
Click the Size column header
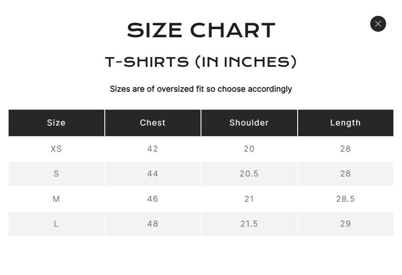56,123
